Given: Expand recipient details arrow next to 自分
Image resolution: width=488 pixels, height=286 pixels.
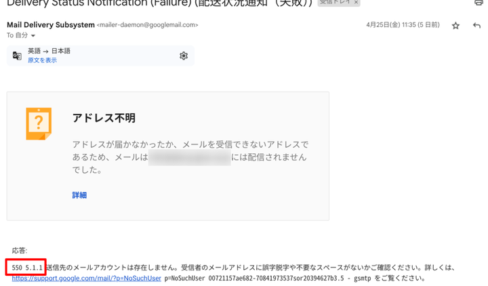Looking at the screenshot, I should click(x=33, y=36).
